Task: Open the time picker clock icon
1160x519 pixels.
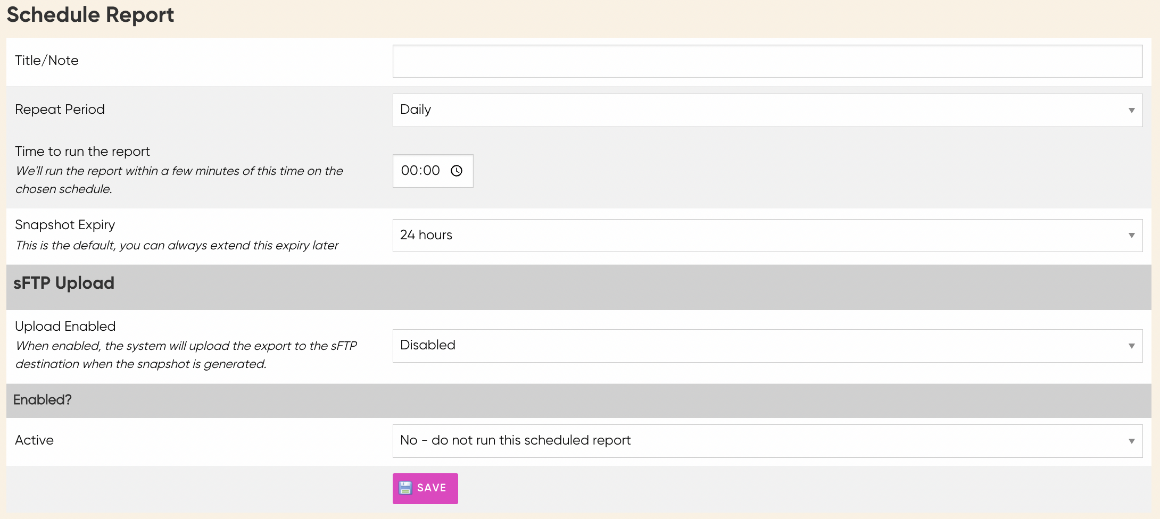Action: point(457,171)
